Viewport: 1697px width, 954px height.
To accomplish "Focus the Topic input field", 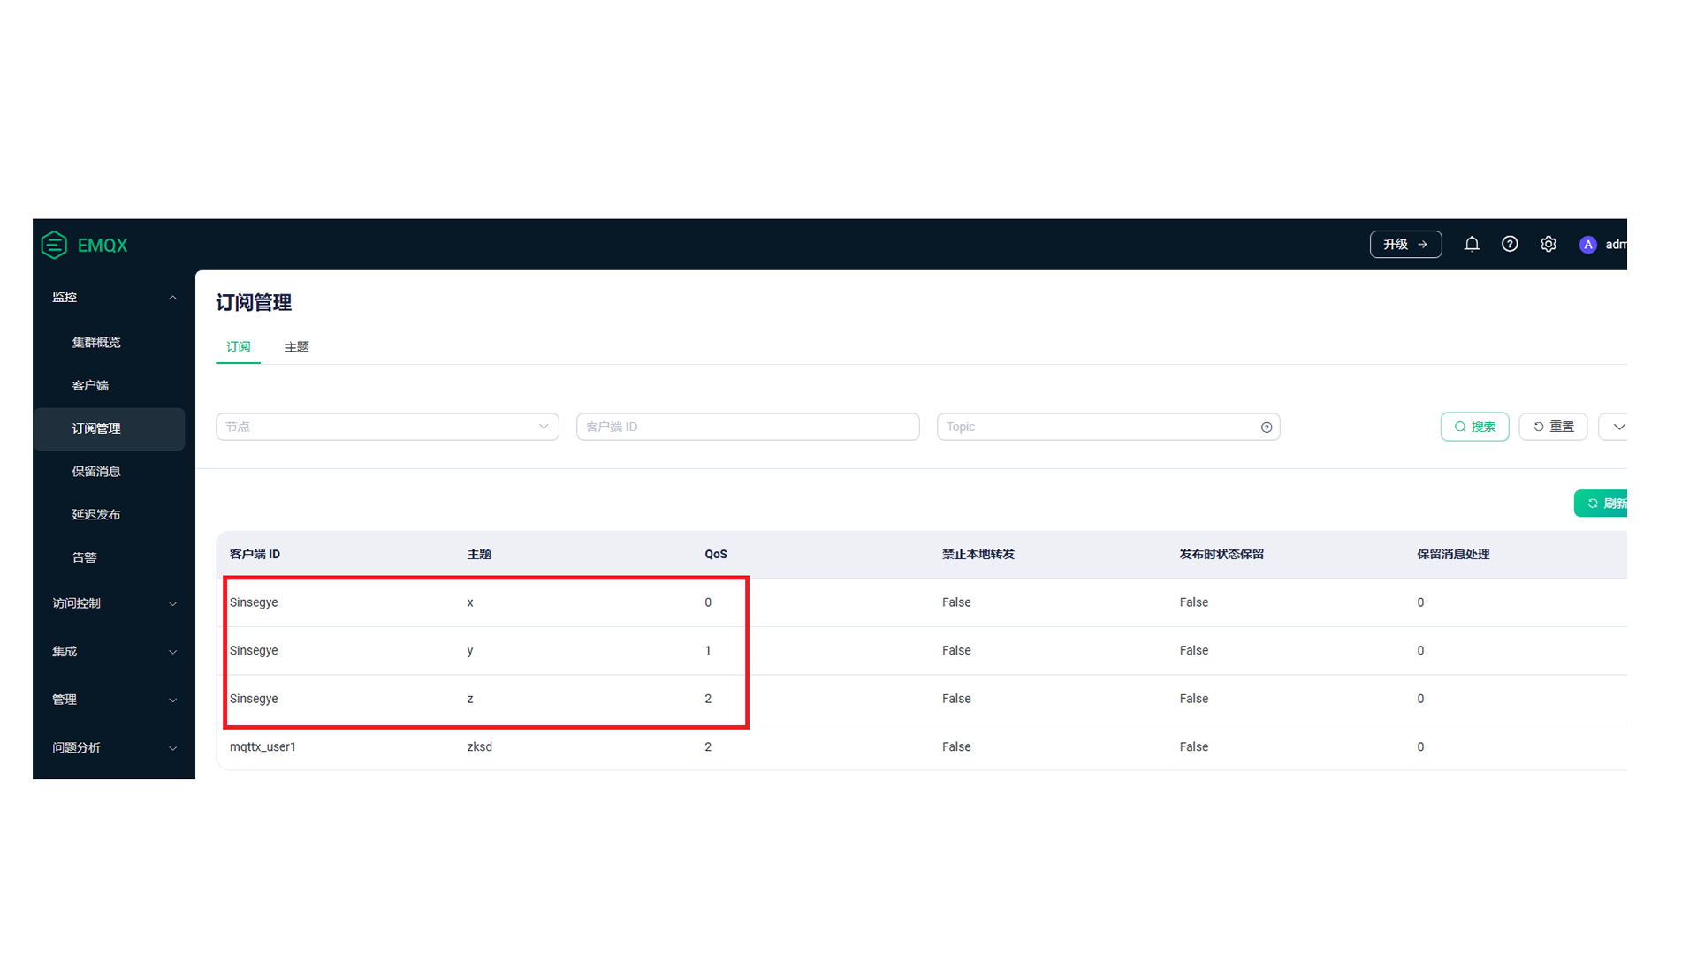I will pyautogui.click(x=1108, y=427).
